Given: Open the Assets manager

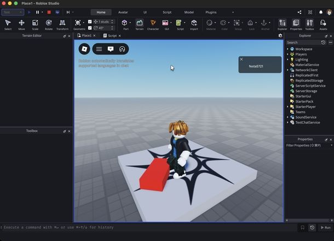Looking at the screenshot, I should (x=323, y=25).
